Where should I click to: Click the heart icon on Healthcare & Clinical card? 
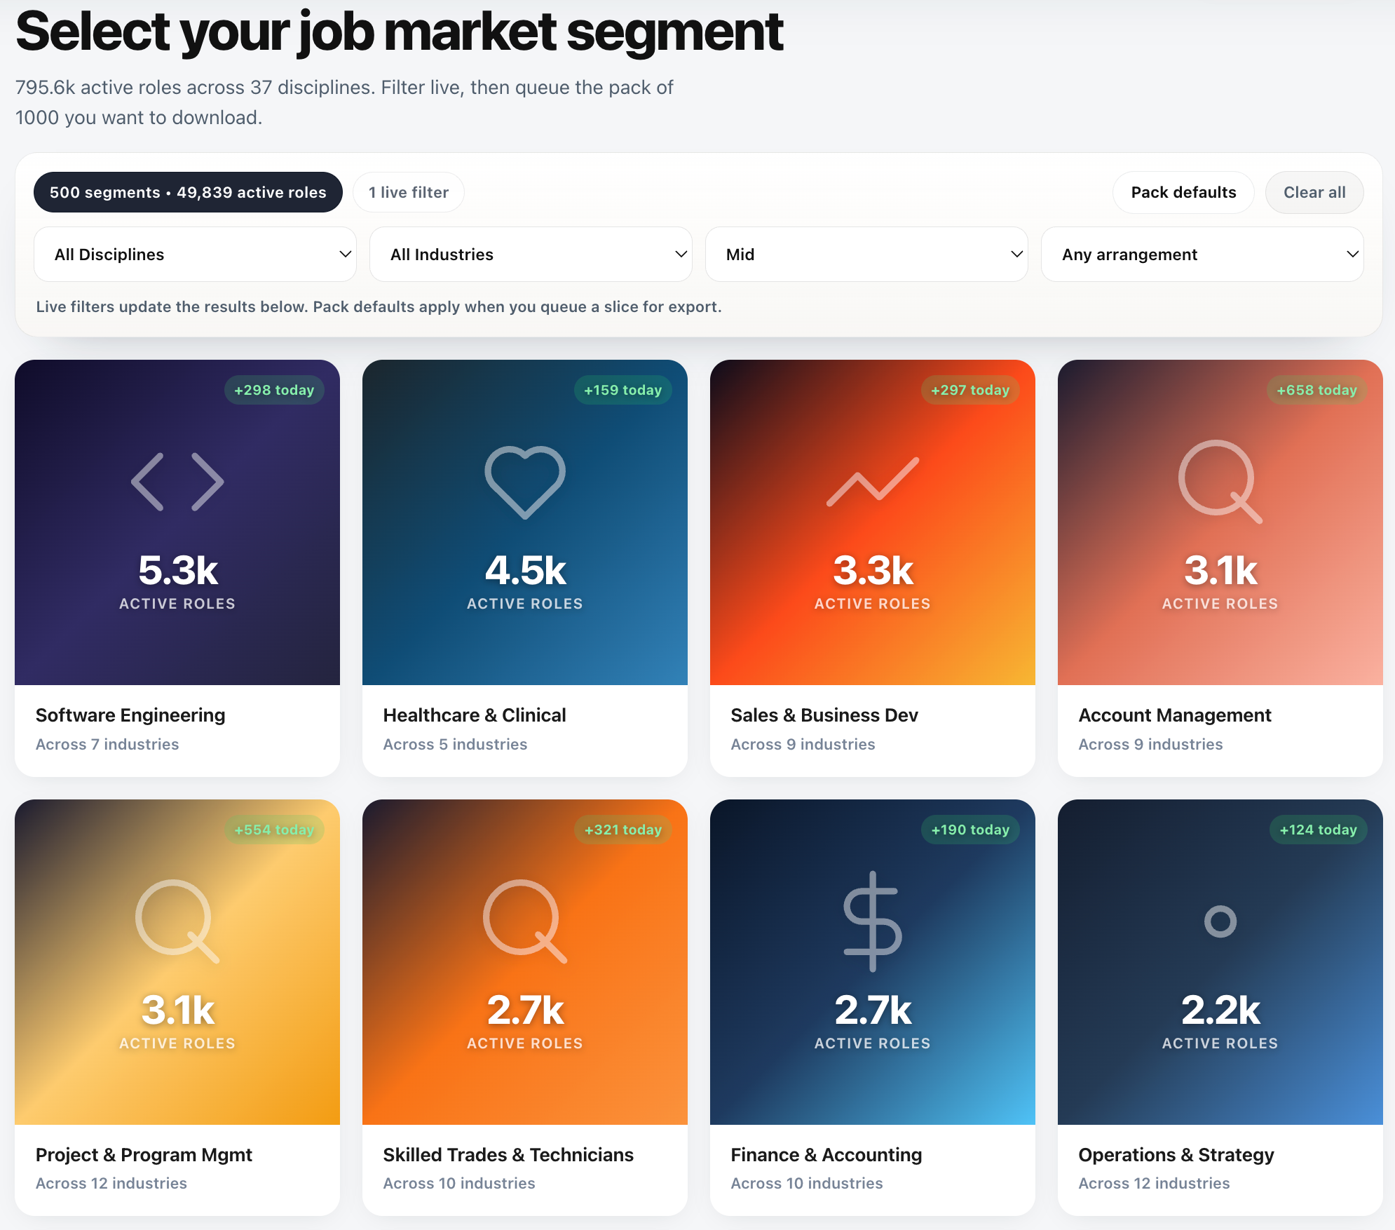click(x=524, y=481)
